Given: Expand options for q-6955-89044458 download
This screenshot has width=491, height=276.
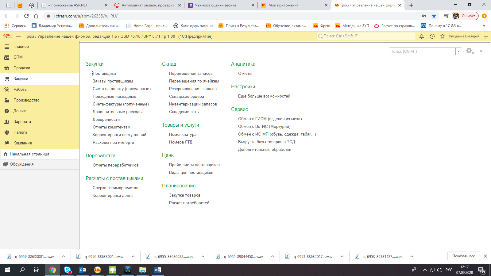Looking at the screenshot, I should point(272,256).
